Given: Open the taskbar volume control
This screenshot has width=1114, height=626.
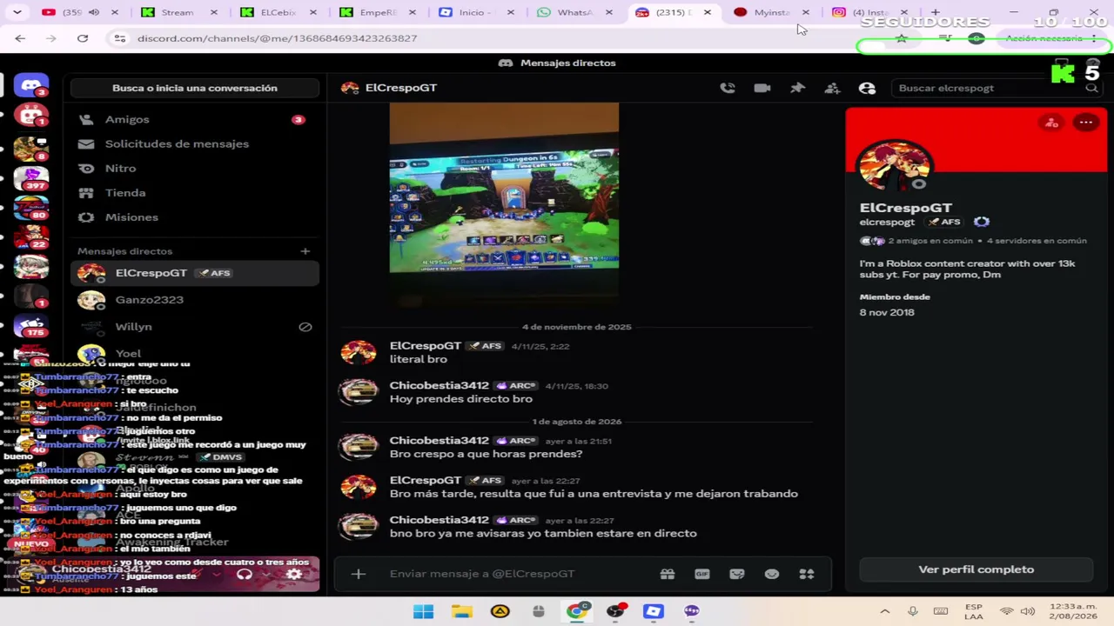Looking at the screenshot, I should [x=1027, y=611].
